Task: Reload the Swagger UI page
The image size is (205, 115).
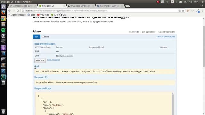Action: [18, 11]
